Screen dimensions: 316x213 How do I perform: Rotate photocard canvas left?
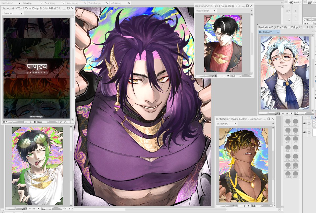pyautogui.click(x=61, y=122)
